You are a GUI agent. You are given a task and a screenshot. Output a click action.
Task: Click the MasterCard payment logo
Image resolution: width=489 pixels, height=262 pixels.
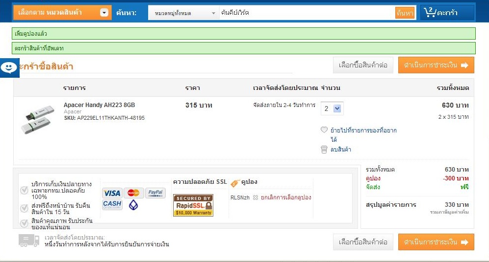[x=134, y=193]
